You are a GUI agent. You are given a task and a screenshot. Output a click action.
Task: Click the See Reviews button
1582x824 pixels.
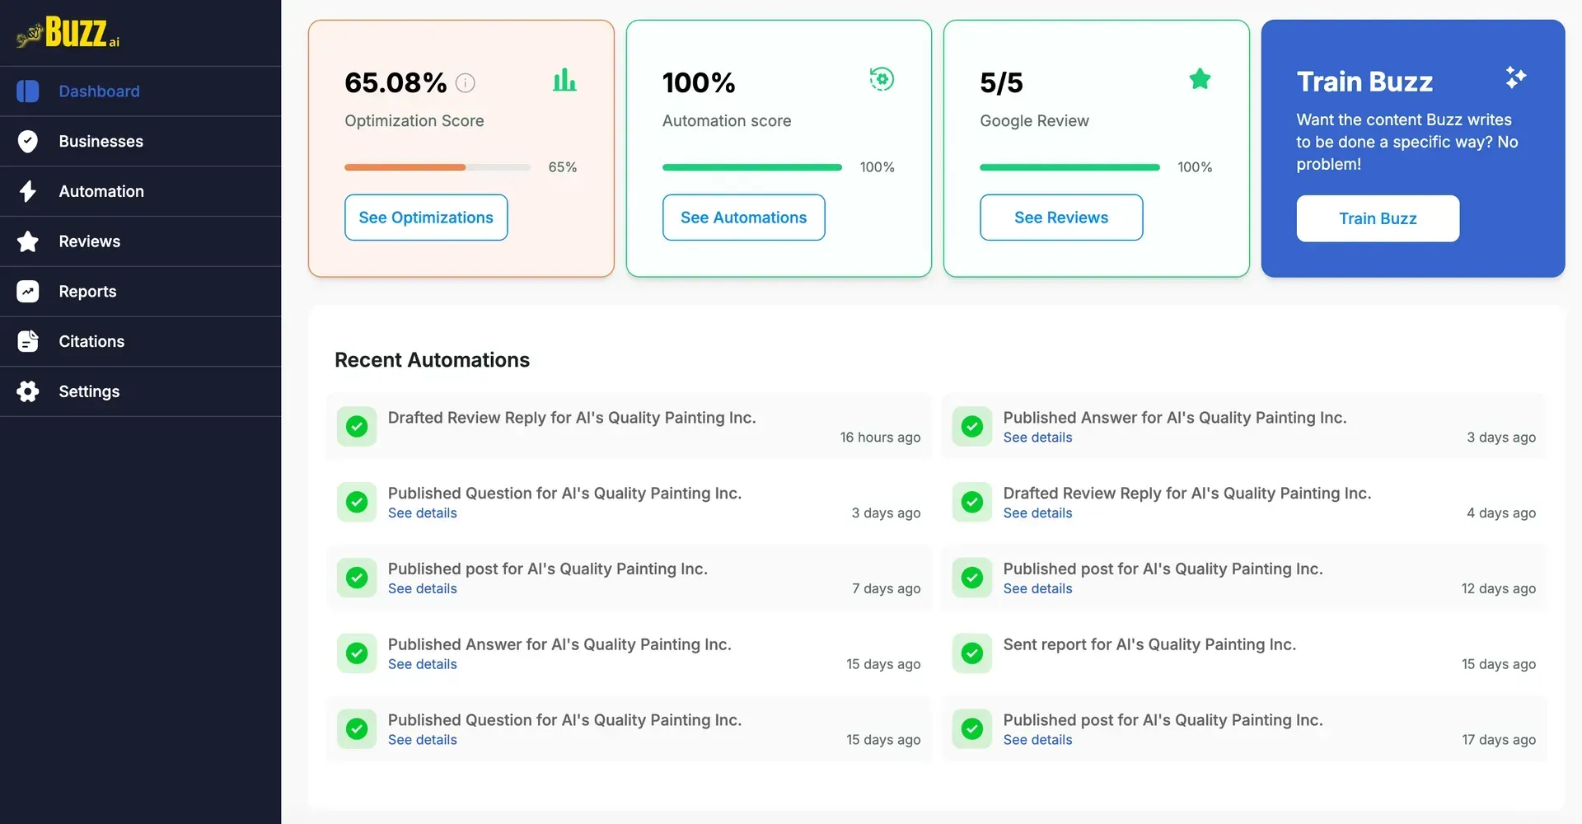pyautogui.click(x=1061, y=218)
